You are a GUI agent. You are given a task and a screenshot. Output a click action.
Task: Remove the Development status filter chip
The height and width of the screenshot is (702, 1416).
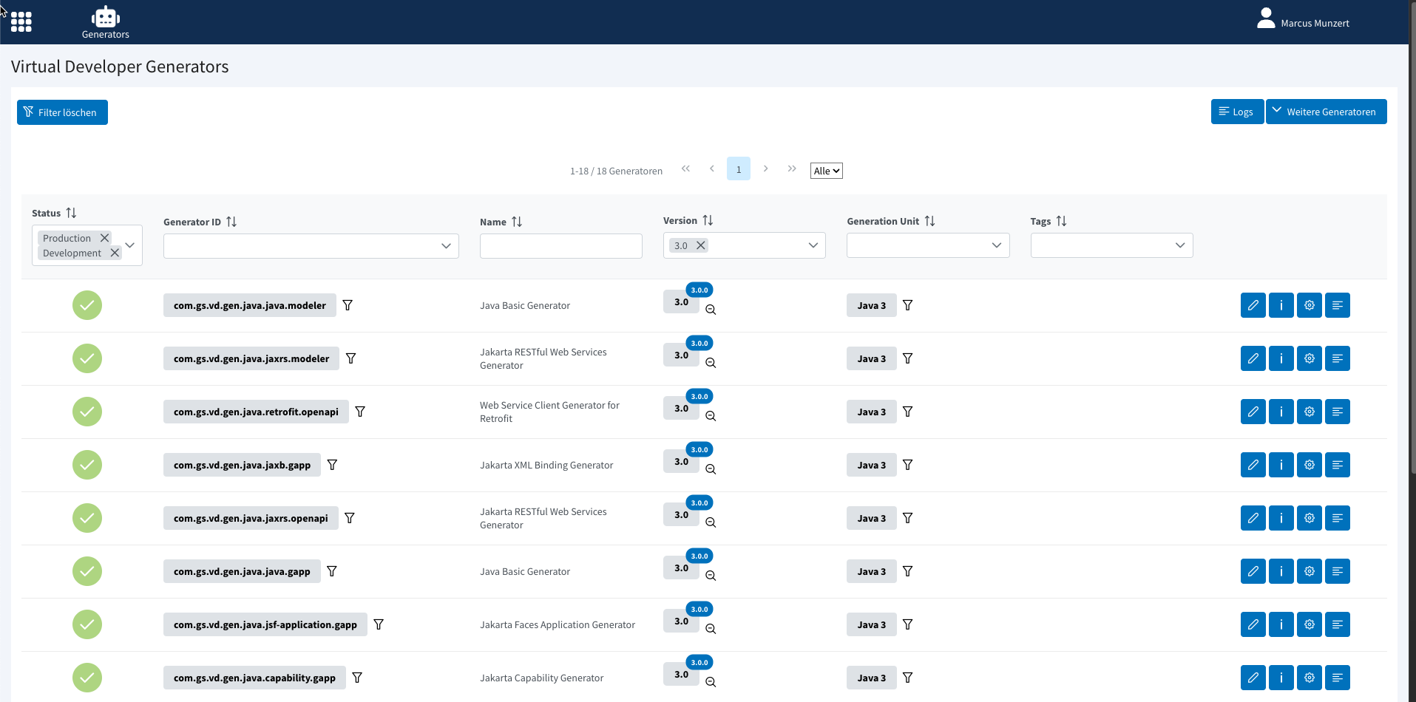[x=115, y=253]
